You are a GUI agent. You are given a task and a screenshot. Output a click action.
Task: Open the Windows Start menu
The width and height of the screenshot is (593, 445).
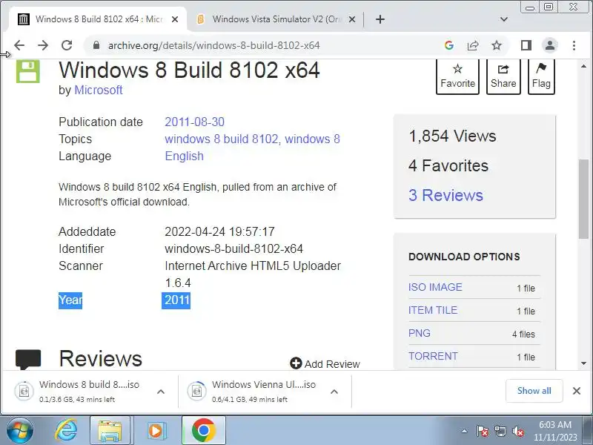tap(20, 430)
